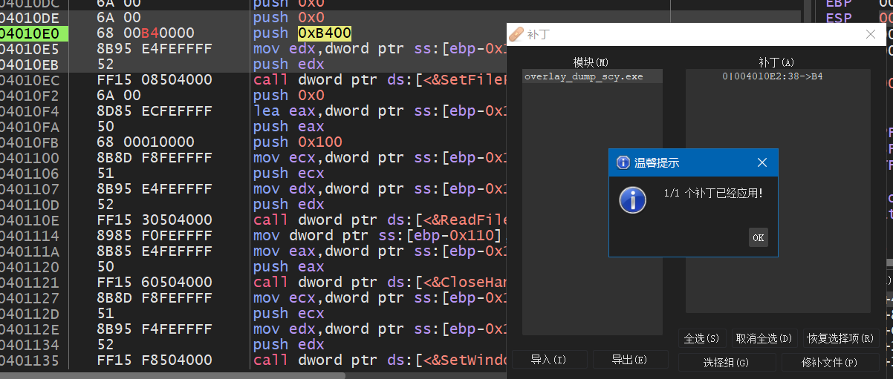Screen dimensions: 893x379
Task: Select the call SetFileP... instruction line
Action: (380, 79)
